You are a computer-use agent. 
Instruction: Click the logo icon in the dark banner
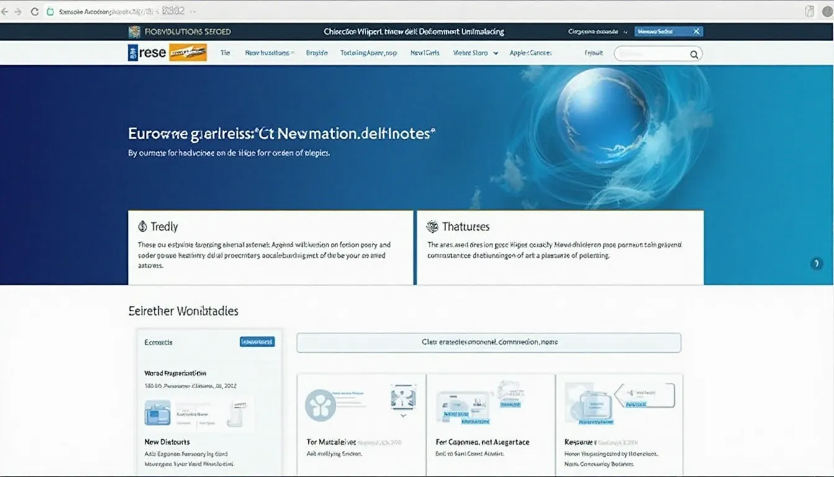[134, 32]
